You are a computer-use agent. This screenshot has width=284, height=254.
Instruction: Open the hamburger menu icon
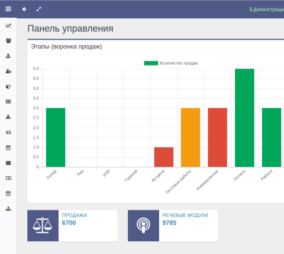coord(8,9)
